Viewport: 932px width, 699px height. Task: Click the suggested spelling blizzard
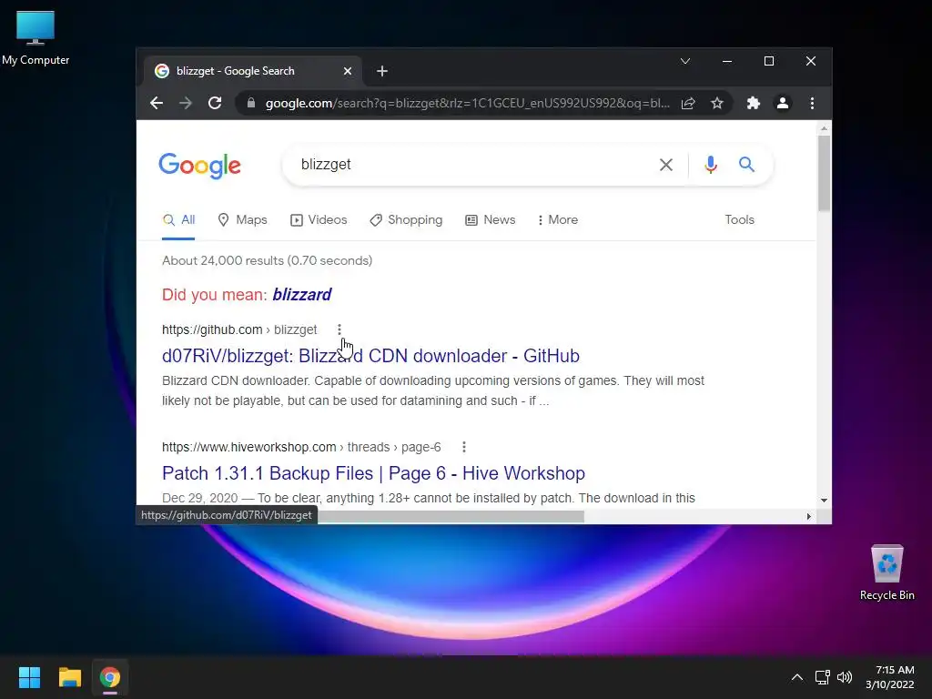(302, 295)
